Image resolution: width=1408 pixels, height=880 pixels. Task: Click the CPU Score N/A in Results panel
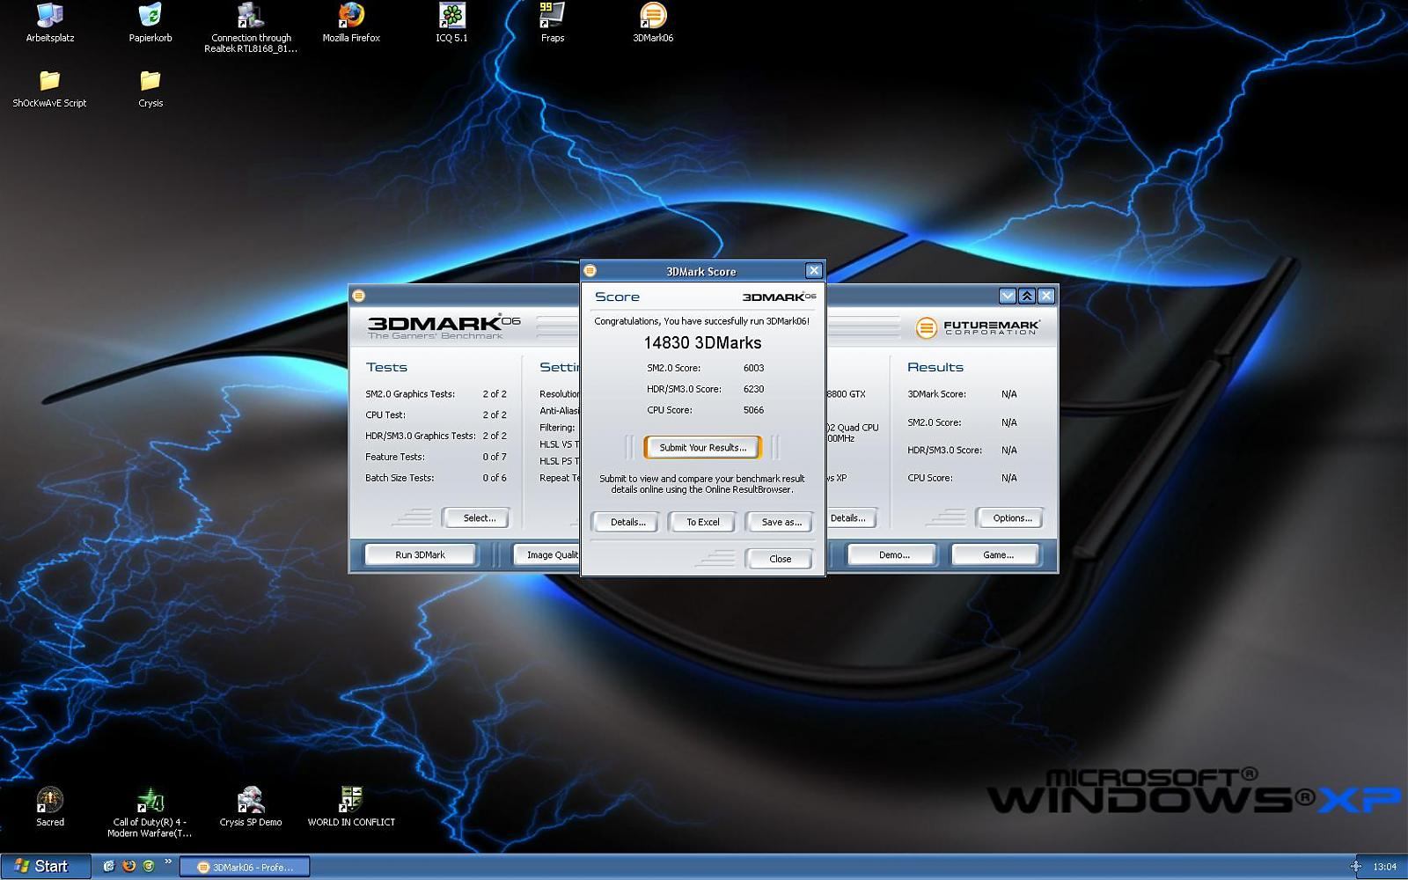(x=1008, y=478)
